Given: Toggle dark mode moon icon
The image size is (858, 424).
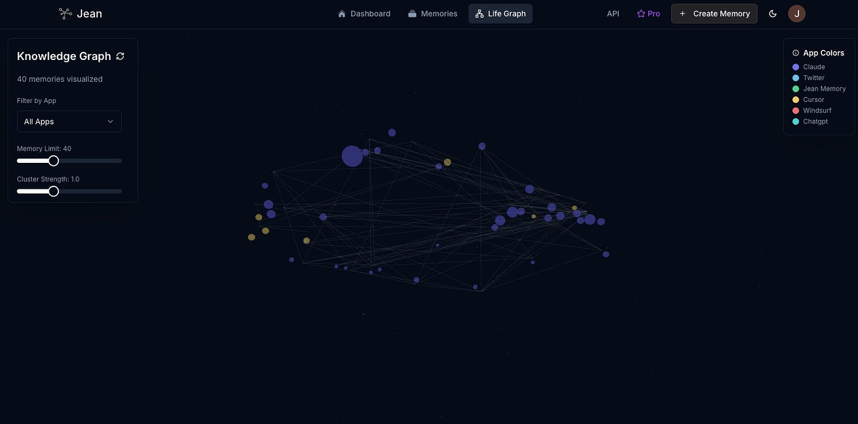Looking at the screenshot, I should pyautogui.click(x=773, y=14).
